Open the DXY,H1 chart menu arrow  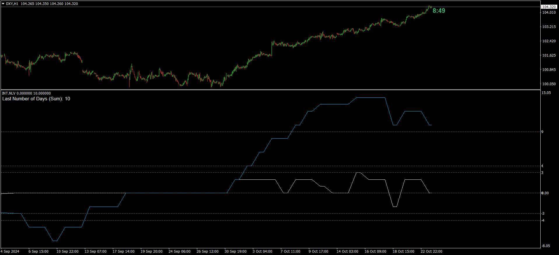(3, 4)
